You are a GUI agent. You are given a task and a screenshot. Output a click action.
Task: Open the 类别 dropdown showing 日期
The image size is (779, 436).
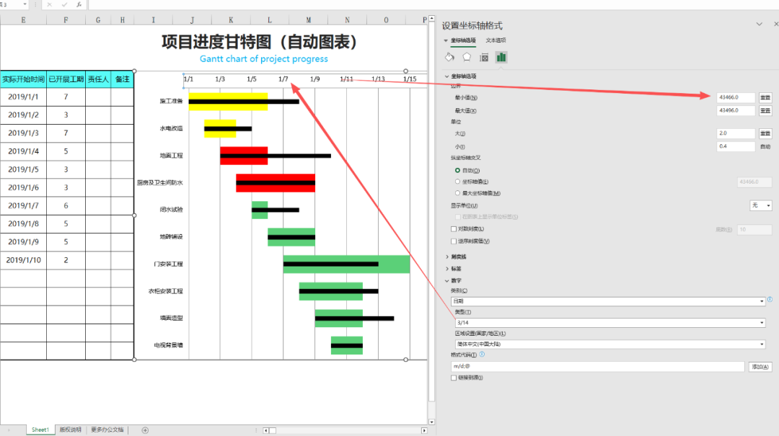[x=608, y=301]
